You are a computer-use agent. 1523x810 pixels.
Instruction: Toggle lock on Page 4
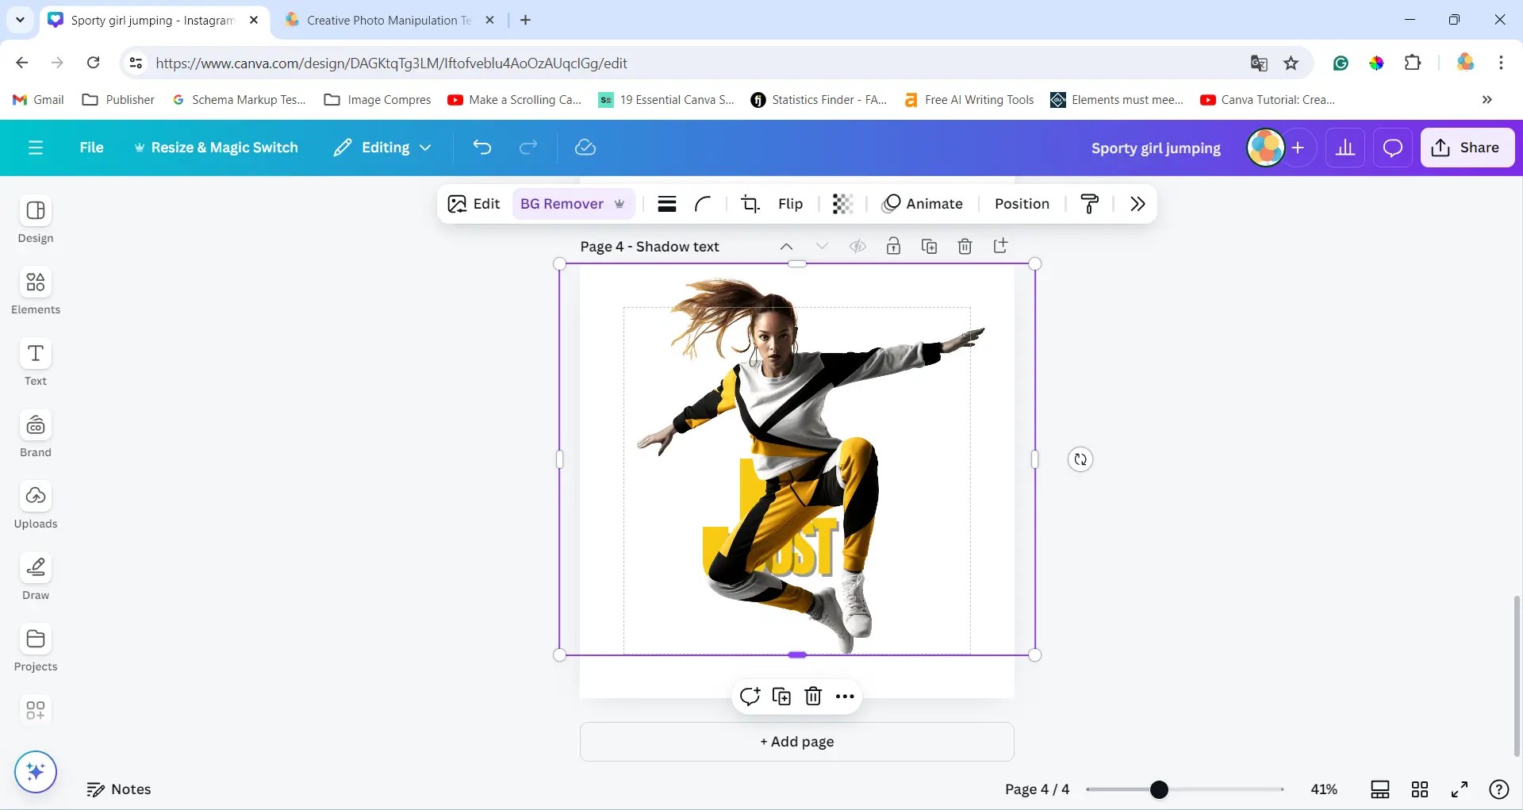[893, 247]
